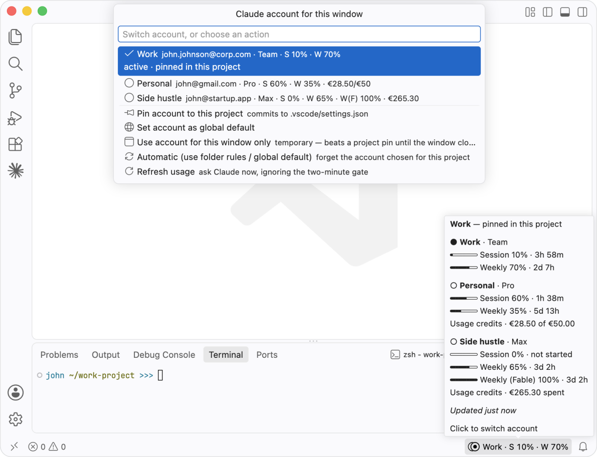The height and width of the screenshot is (457, 597).
Task: Click 'Work · Team' tooltip heading
Action: (479, 242)
